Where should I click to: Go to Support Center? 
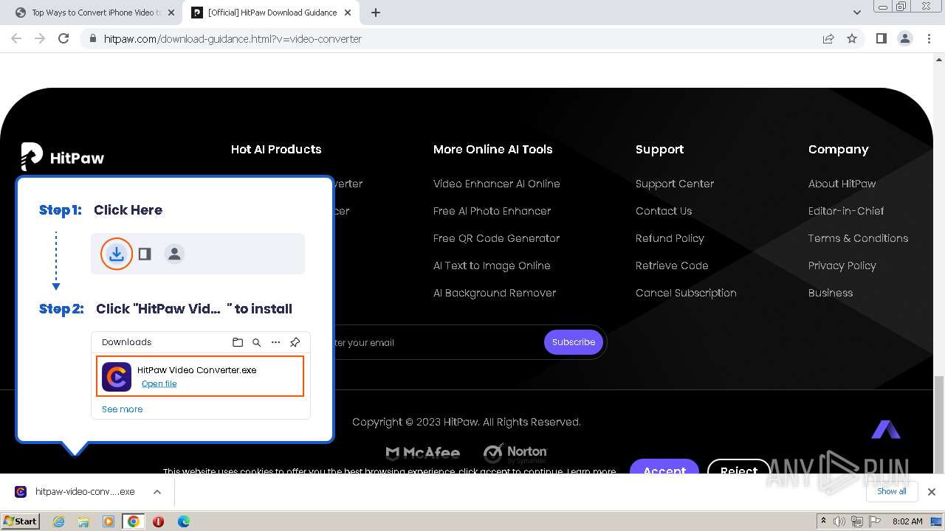(x=675, y=184)
